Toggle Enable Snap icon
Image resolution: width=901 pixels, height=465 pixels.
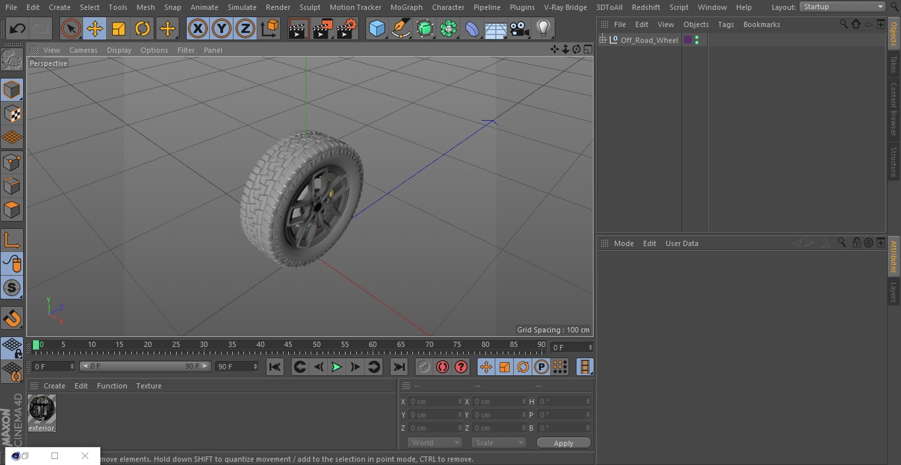12,288
